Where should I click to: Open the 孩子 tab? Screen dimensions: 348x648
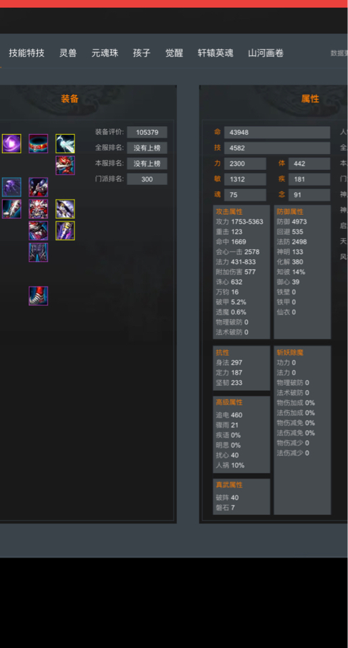tap(141, 53)
